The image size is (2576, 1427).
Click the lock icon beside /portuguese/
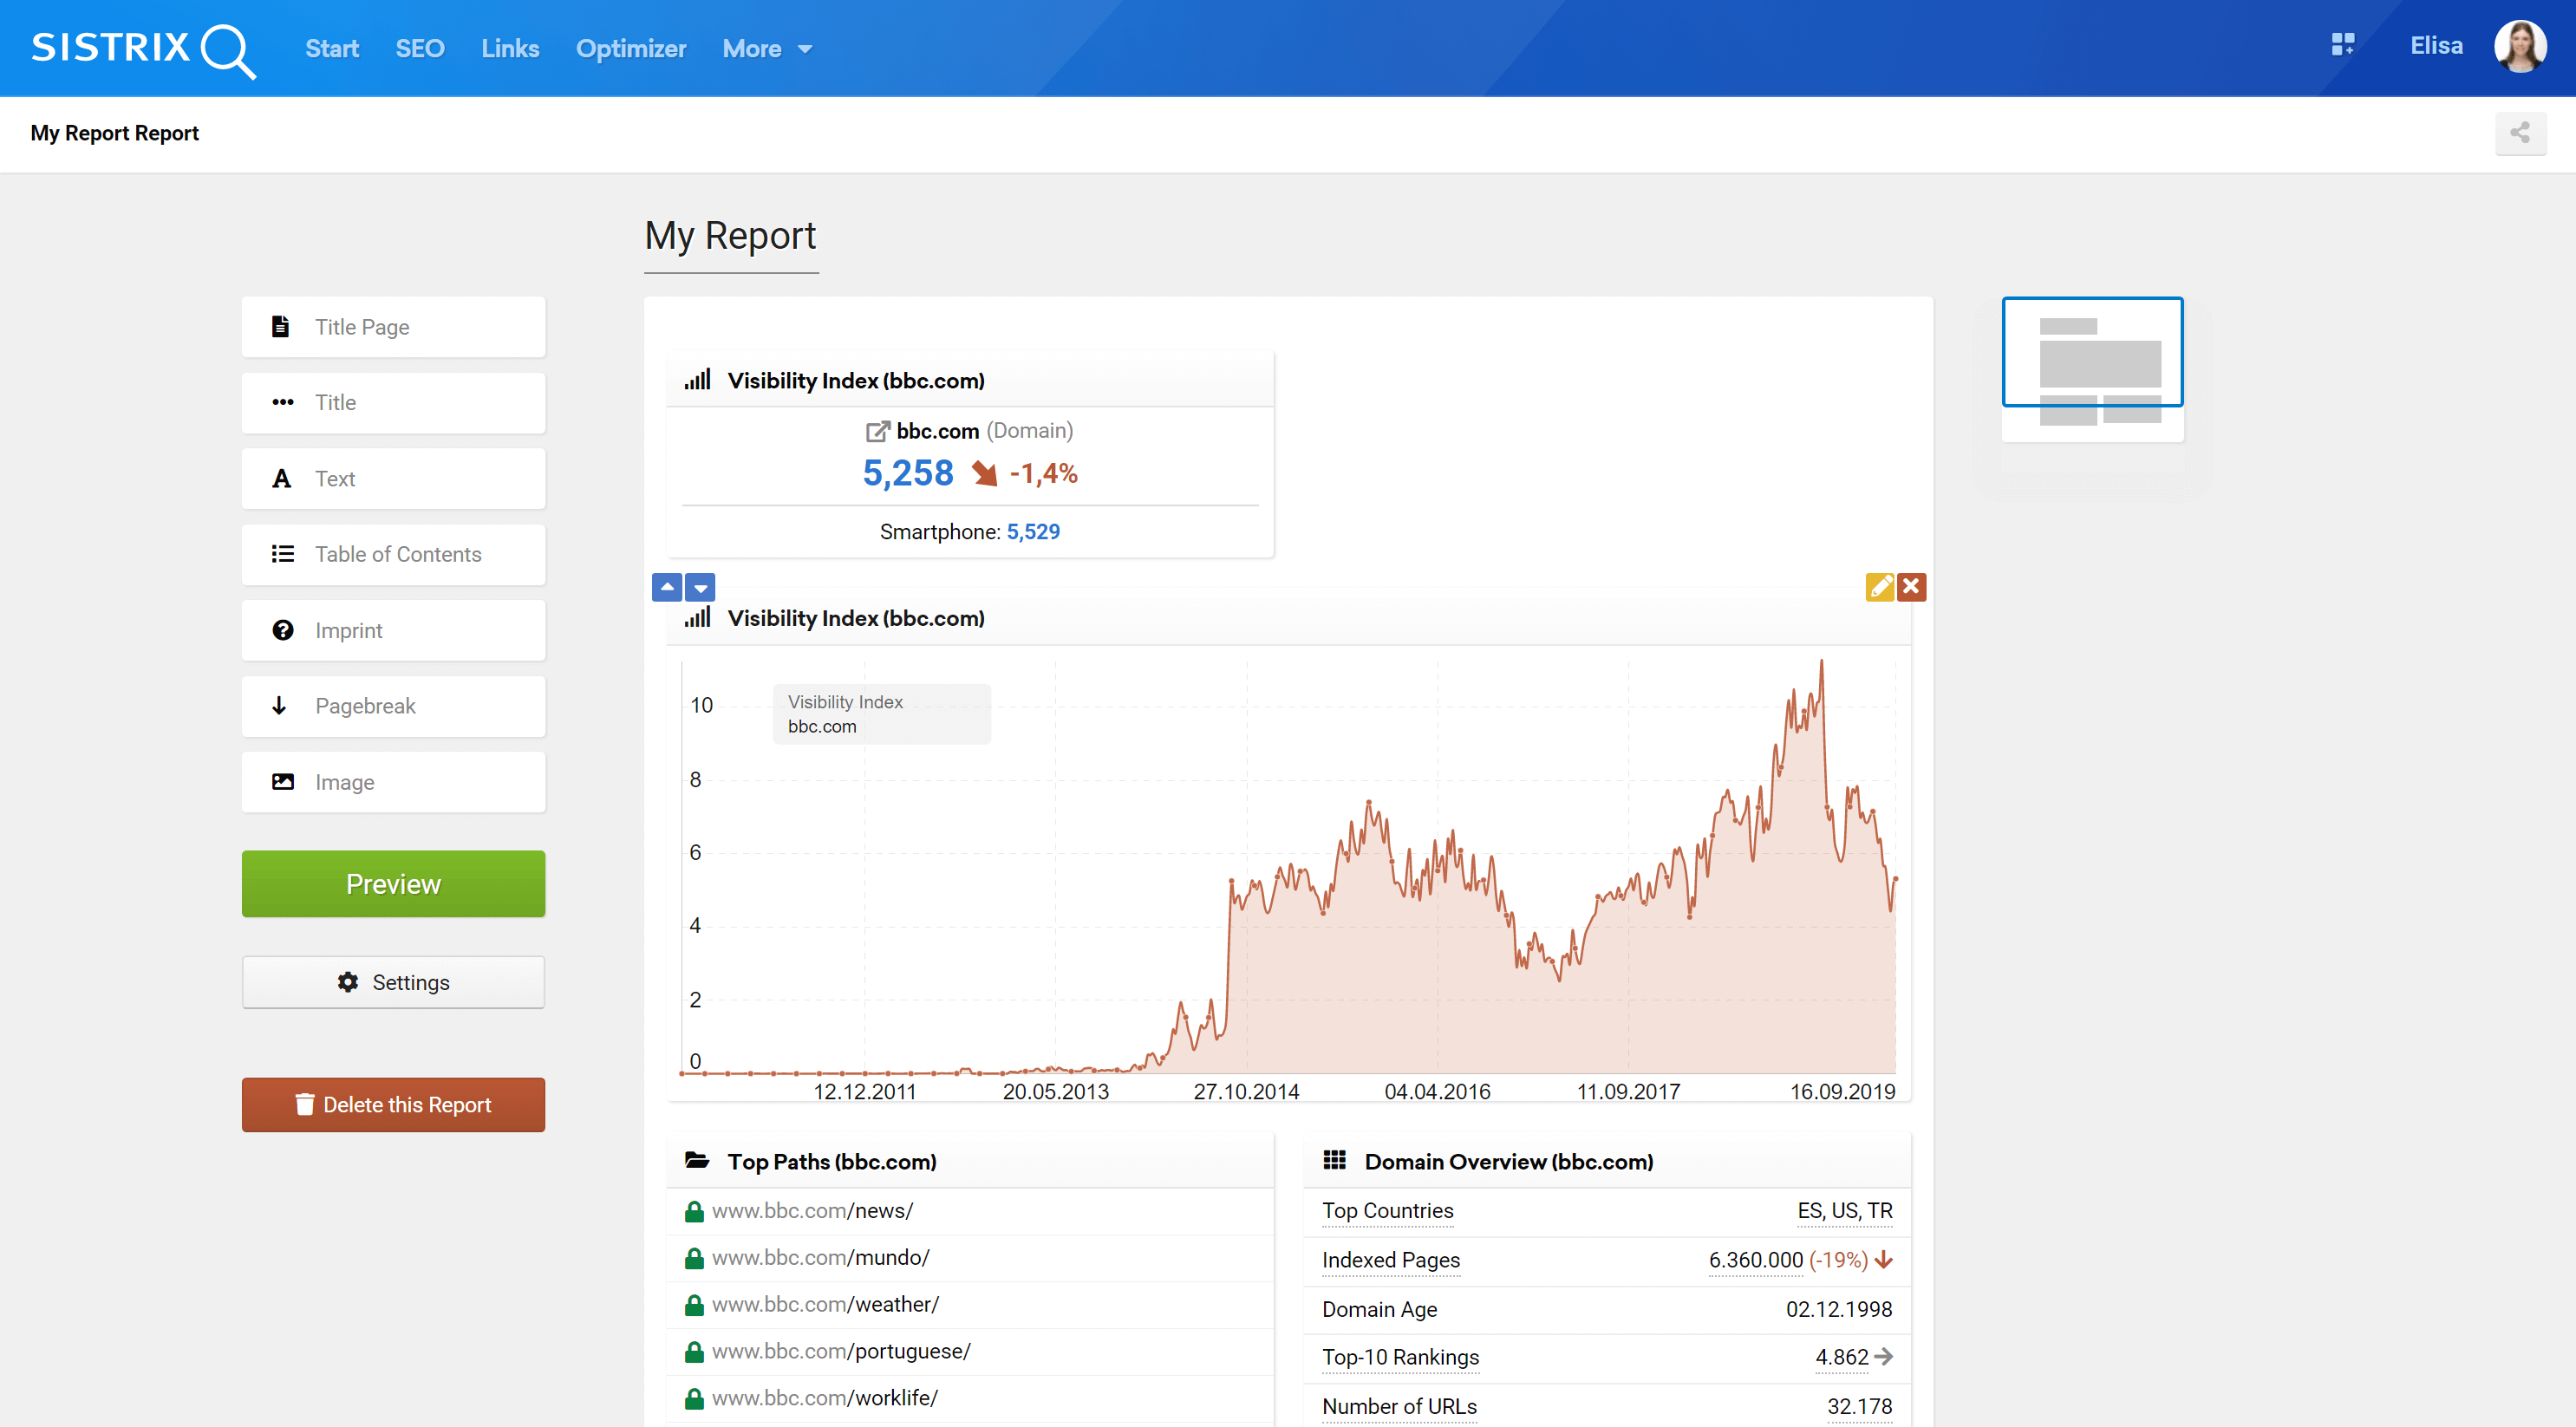(x=693, y=1352)
